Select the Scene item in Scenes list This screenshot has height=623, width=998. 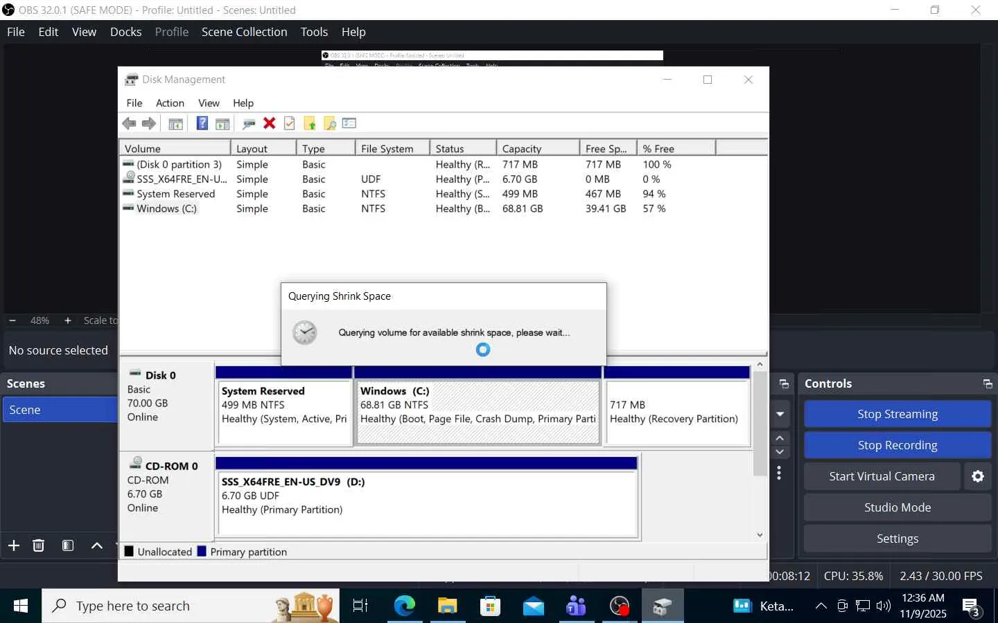coord(60,410)
